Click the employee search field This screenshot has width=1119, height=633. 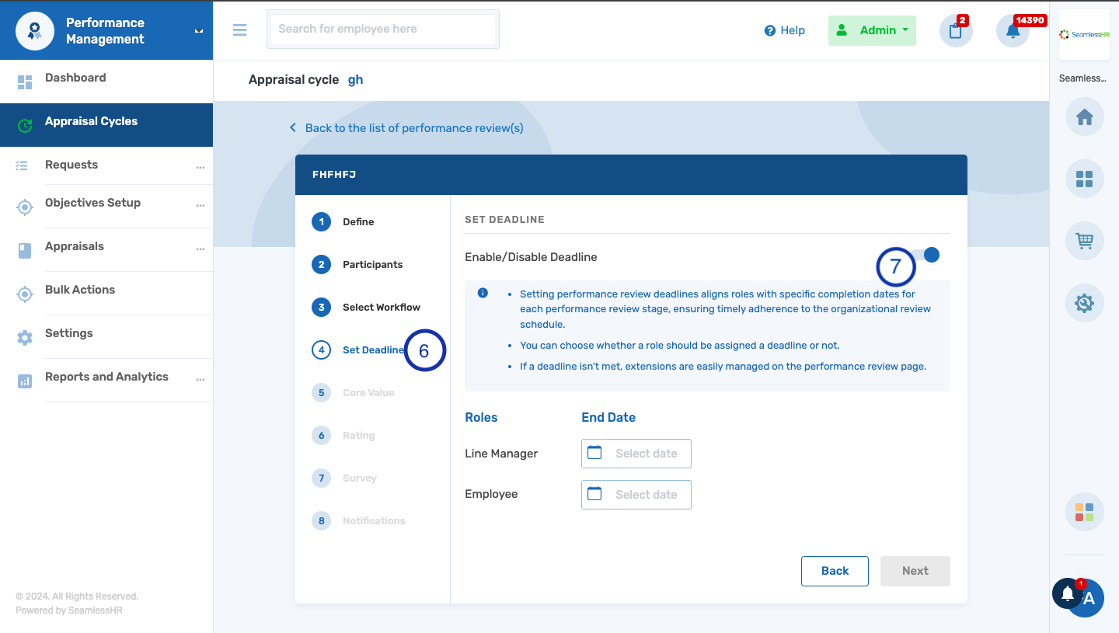pyautogui.click(x=382, y=29)
